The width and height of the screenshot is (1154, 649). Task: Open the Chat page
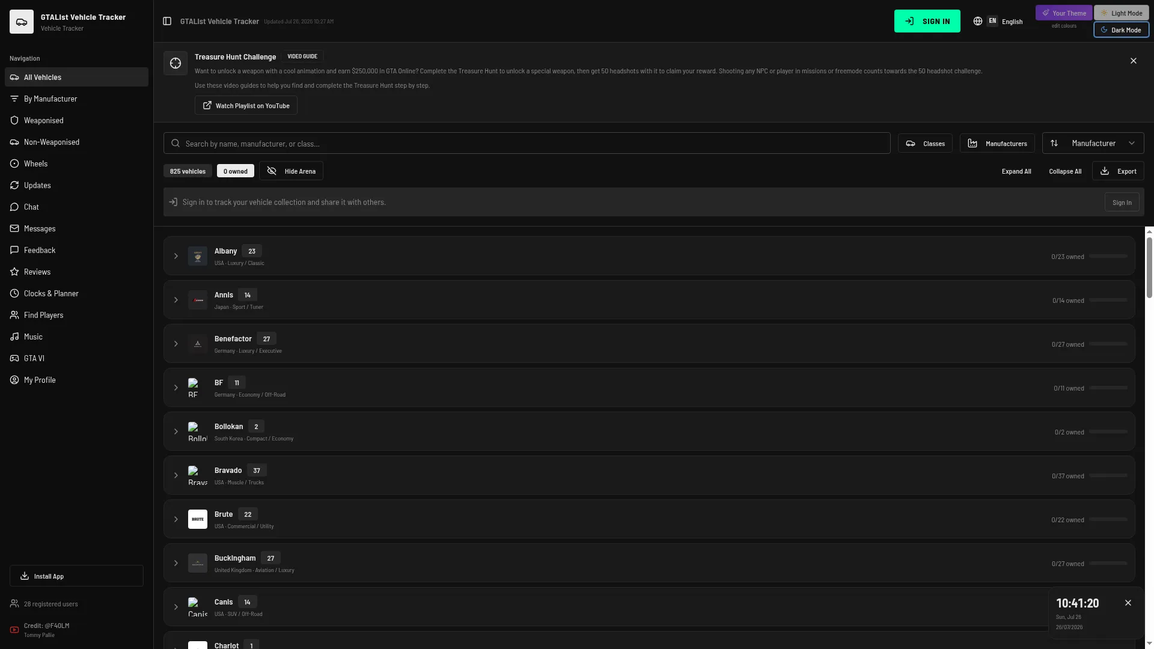pyautogui.click(x=76, y=207)
